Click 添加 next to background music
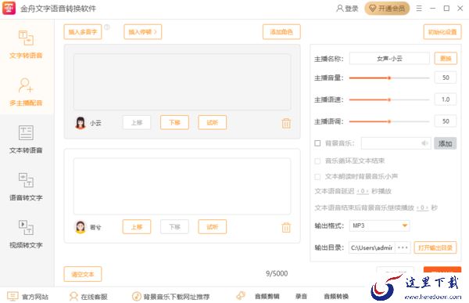Image resolution: width=469 pixels, height=303 pixels. tap(445, 143)
